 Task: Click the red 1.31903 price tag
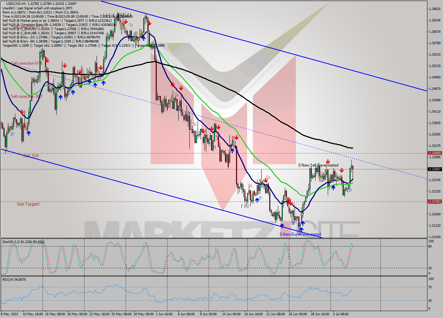coord(434,201)
